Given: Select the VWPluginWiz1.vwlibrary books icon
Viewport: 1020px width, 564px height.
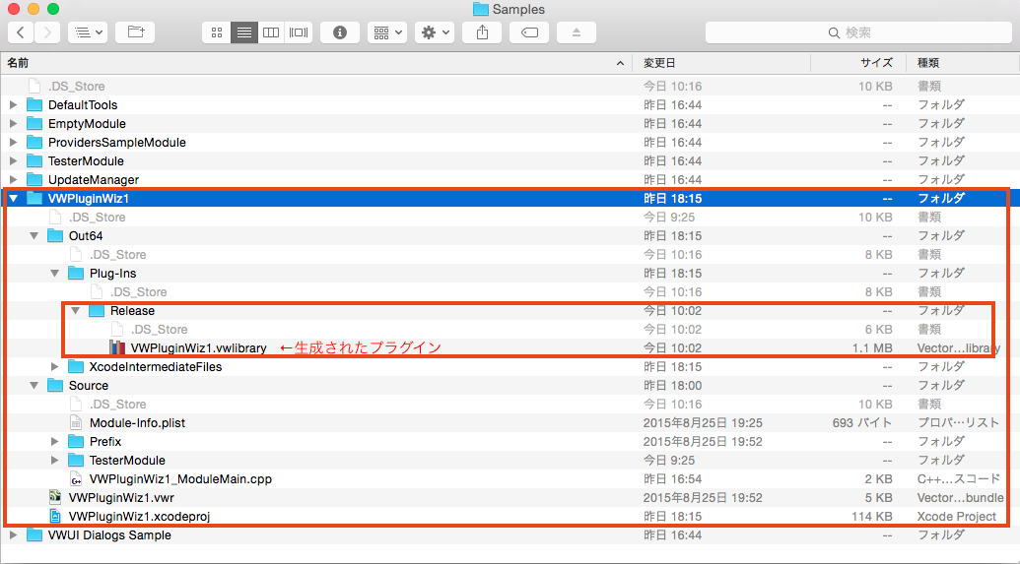Looking at the screenshot, I should pos(117,348).
